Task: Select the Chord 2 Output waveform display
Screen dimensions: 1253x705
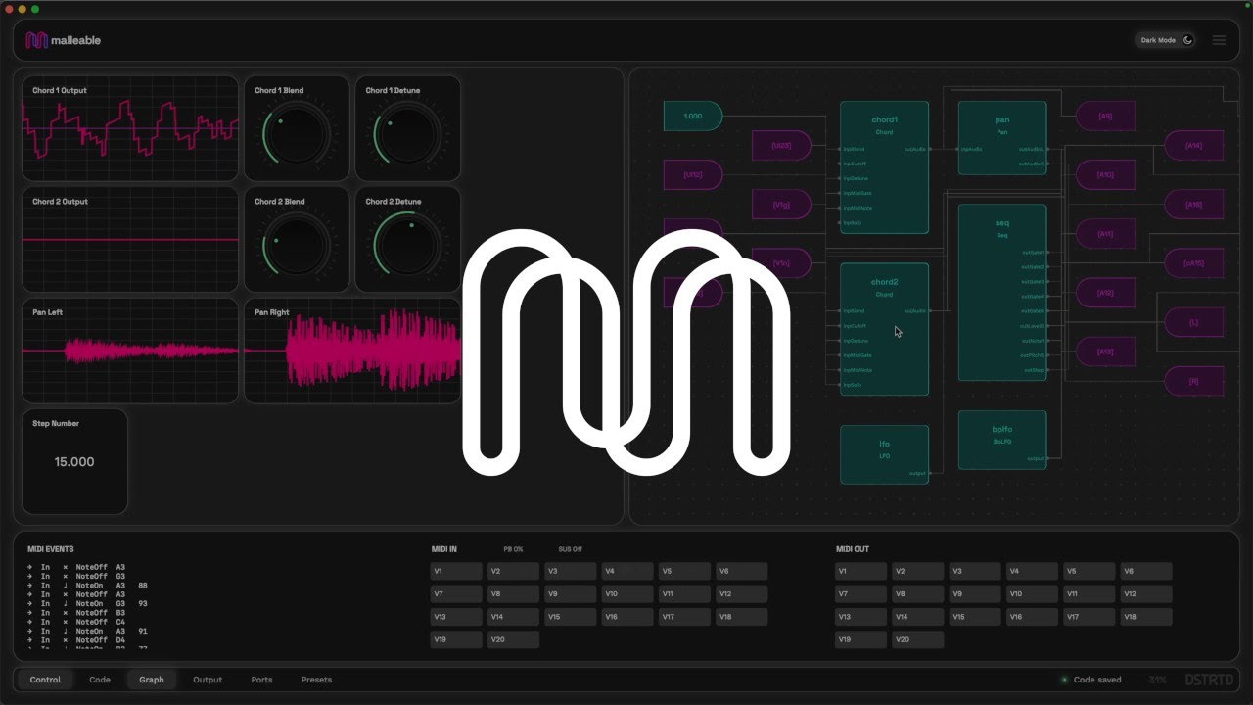Action: pos(130,239)
